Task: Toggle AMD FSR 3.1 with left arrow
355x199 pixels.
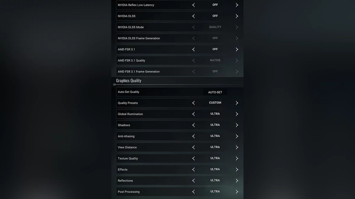Action: [x=193, y=50]
